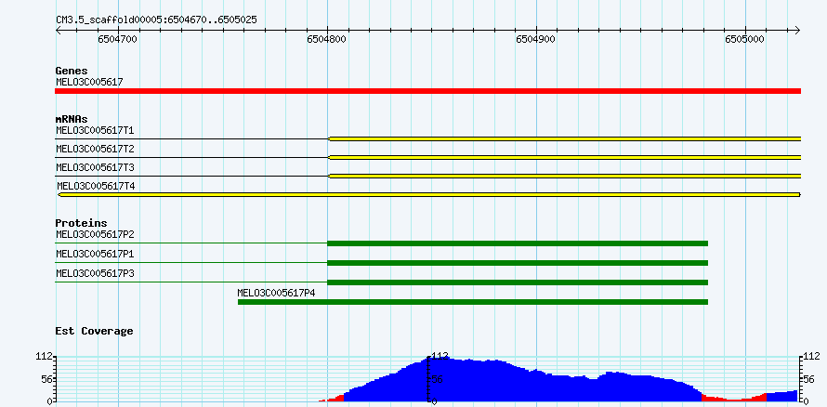Click the MELO3C005617T3 label text

[x=95, y=167]
